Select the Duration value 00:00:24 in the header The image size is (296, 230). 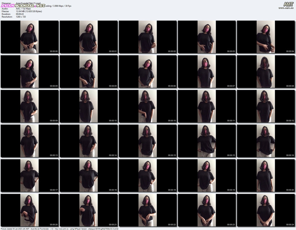(20, 14)
